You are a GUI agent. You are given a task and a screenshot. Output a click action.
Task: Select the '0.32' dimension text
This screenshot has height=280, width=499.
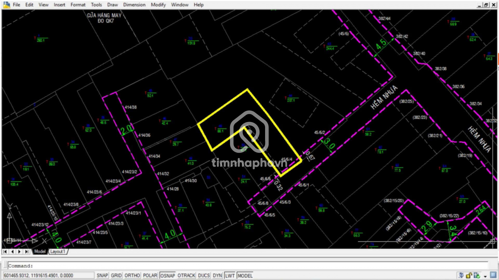pyautogui.click(x=278, y=185)
